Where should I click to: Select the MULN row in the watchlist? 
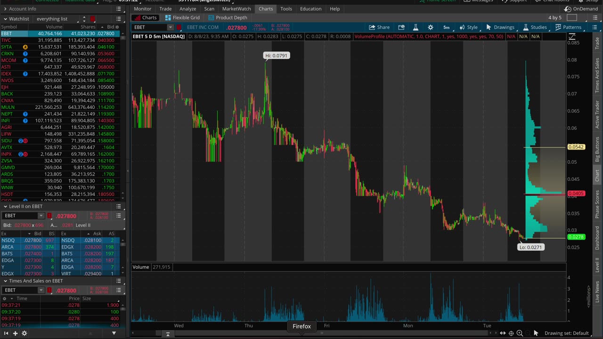coord(61,107)
